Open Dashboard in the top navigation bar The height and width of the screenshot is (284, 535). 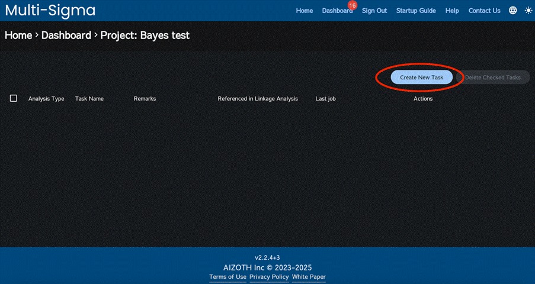337,11
